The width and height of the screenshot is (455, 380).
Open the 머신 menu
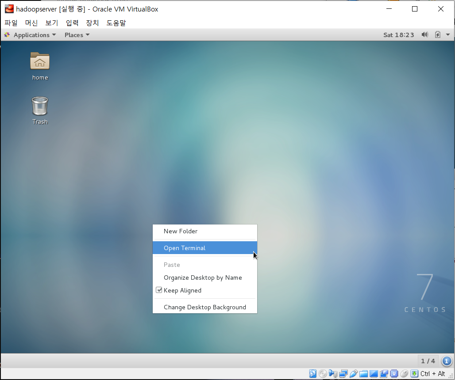click(31, 23)
